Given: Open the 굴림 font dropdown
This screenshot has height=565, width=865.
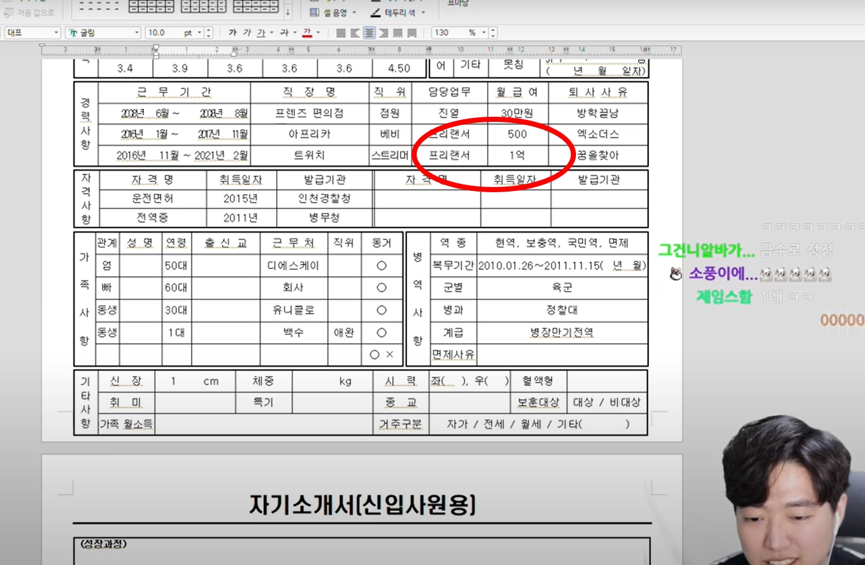Looking at the screenshot, I should click(137, 32).
